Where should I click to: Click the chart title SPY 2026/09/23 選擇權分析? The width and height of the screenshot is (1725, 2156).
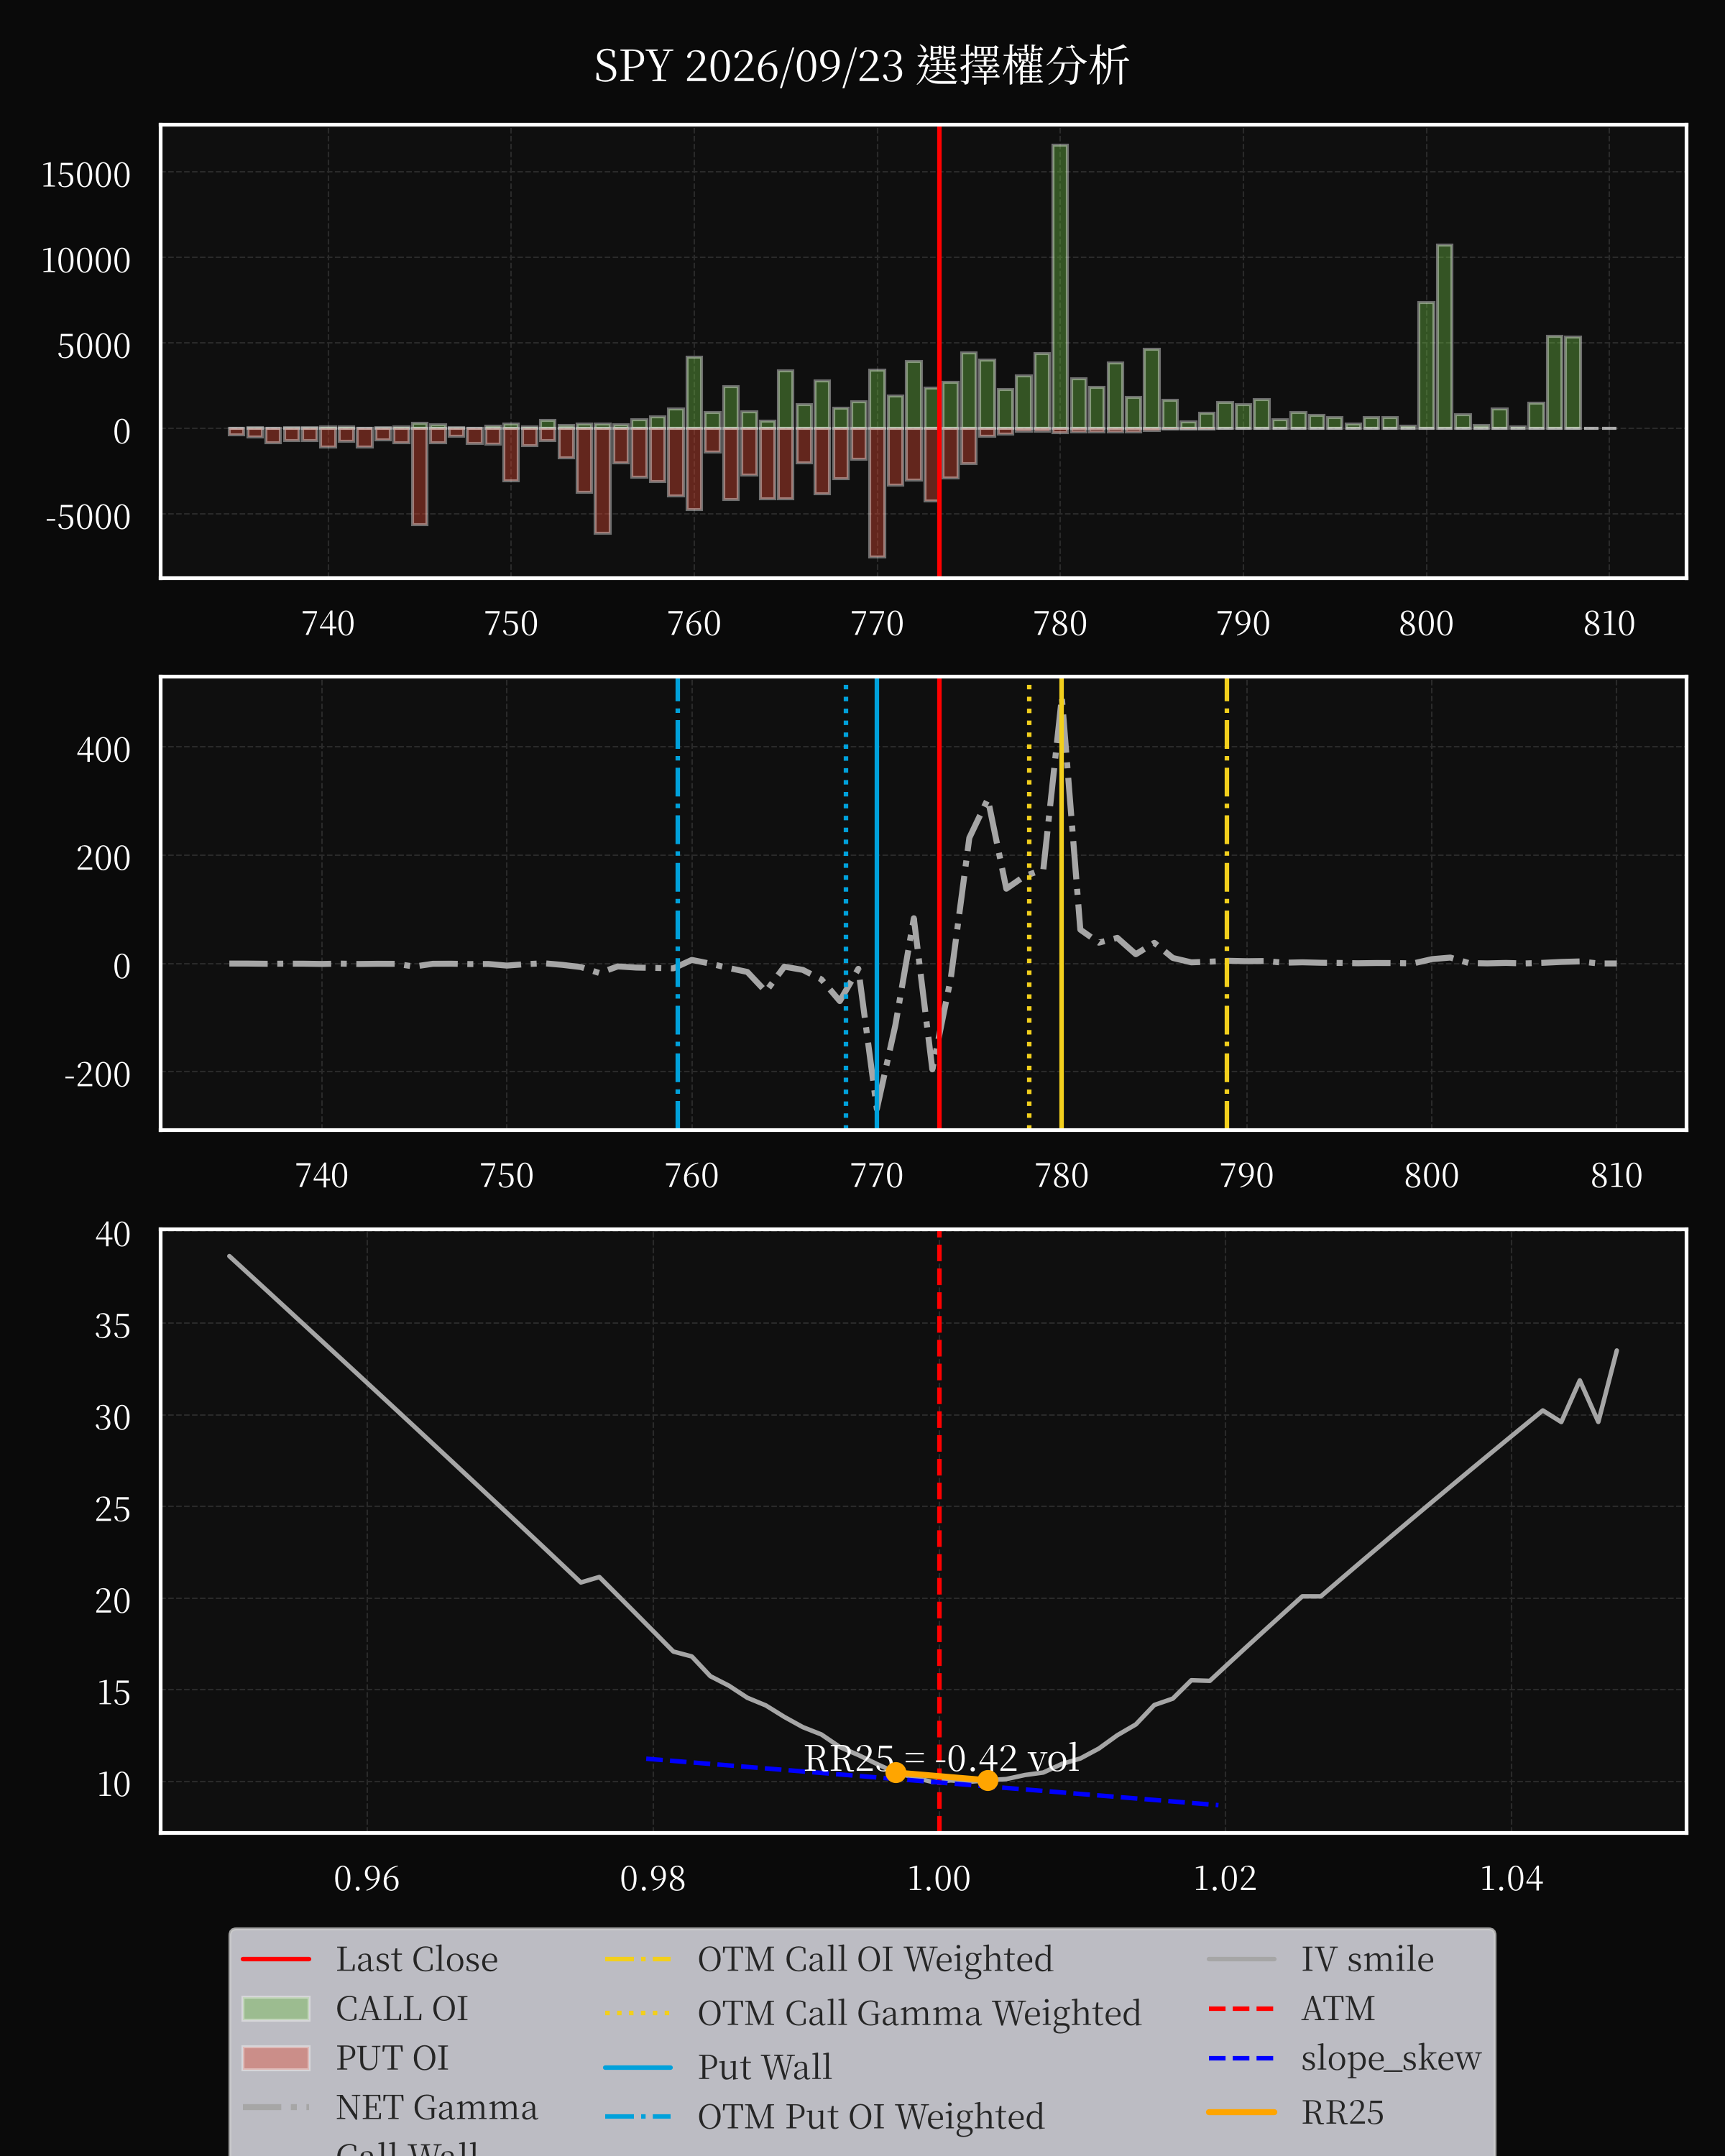click(x=862, y=66)
